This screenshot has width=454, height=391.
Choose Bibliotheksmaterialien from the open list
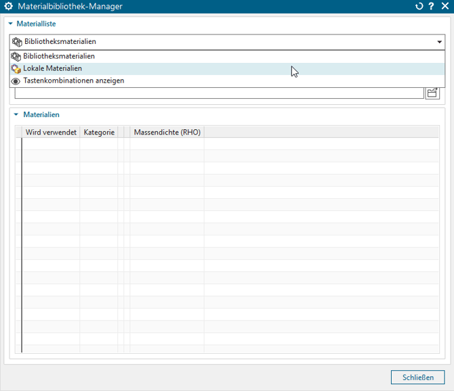[x=59, y=56]
